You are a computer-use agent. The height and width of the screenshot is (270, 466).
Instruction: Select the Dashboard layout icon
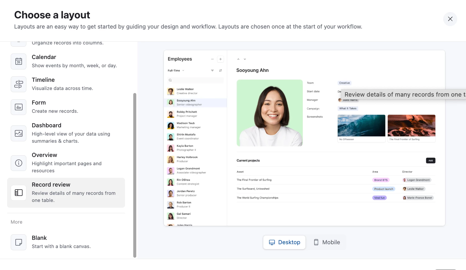(x=19, y=133)
